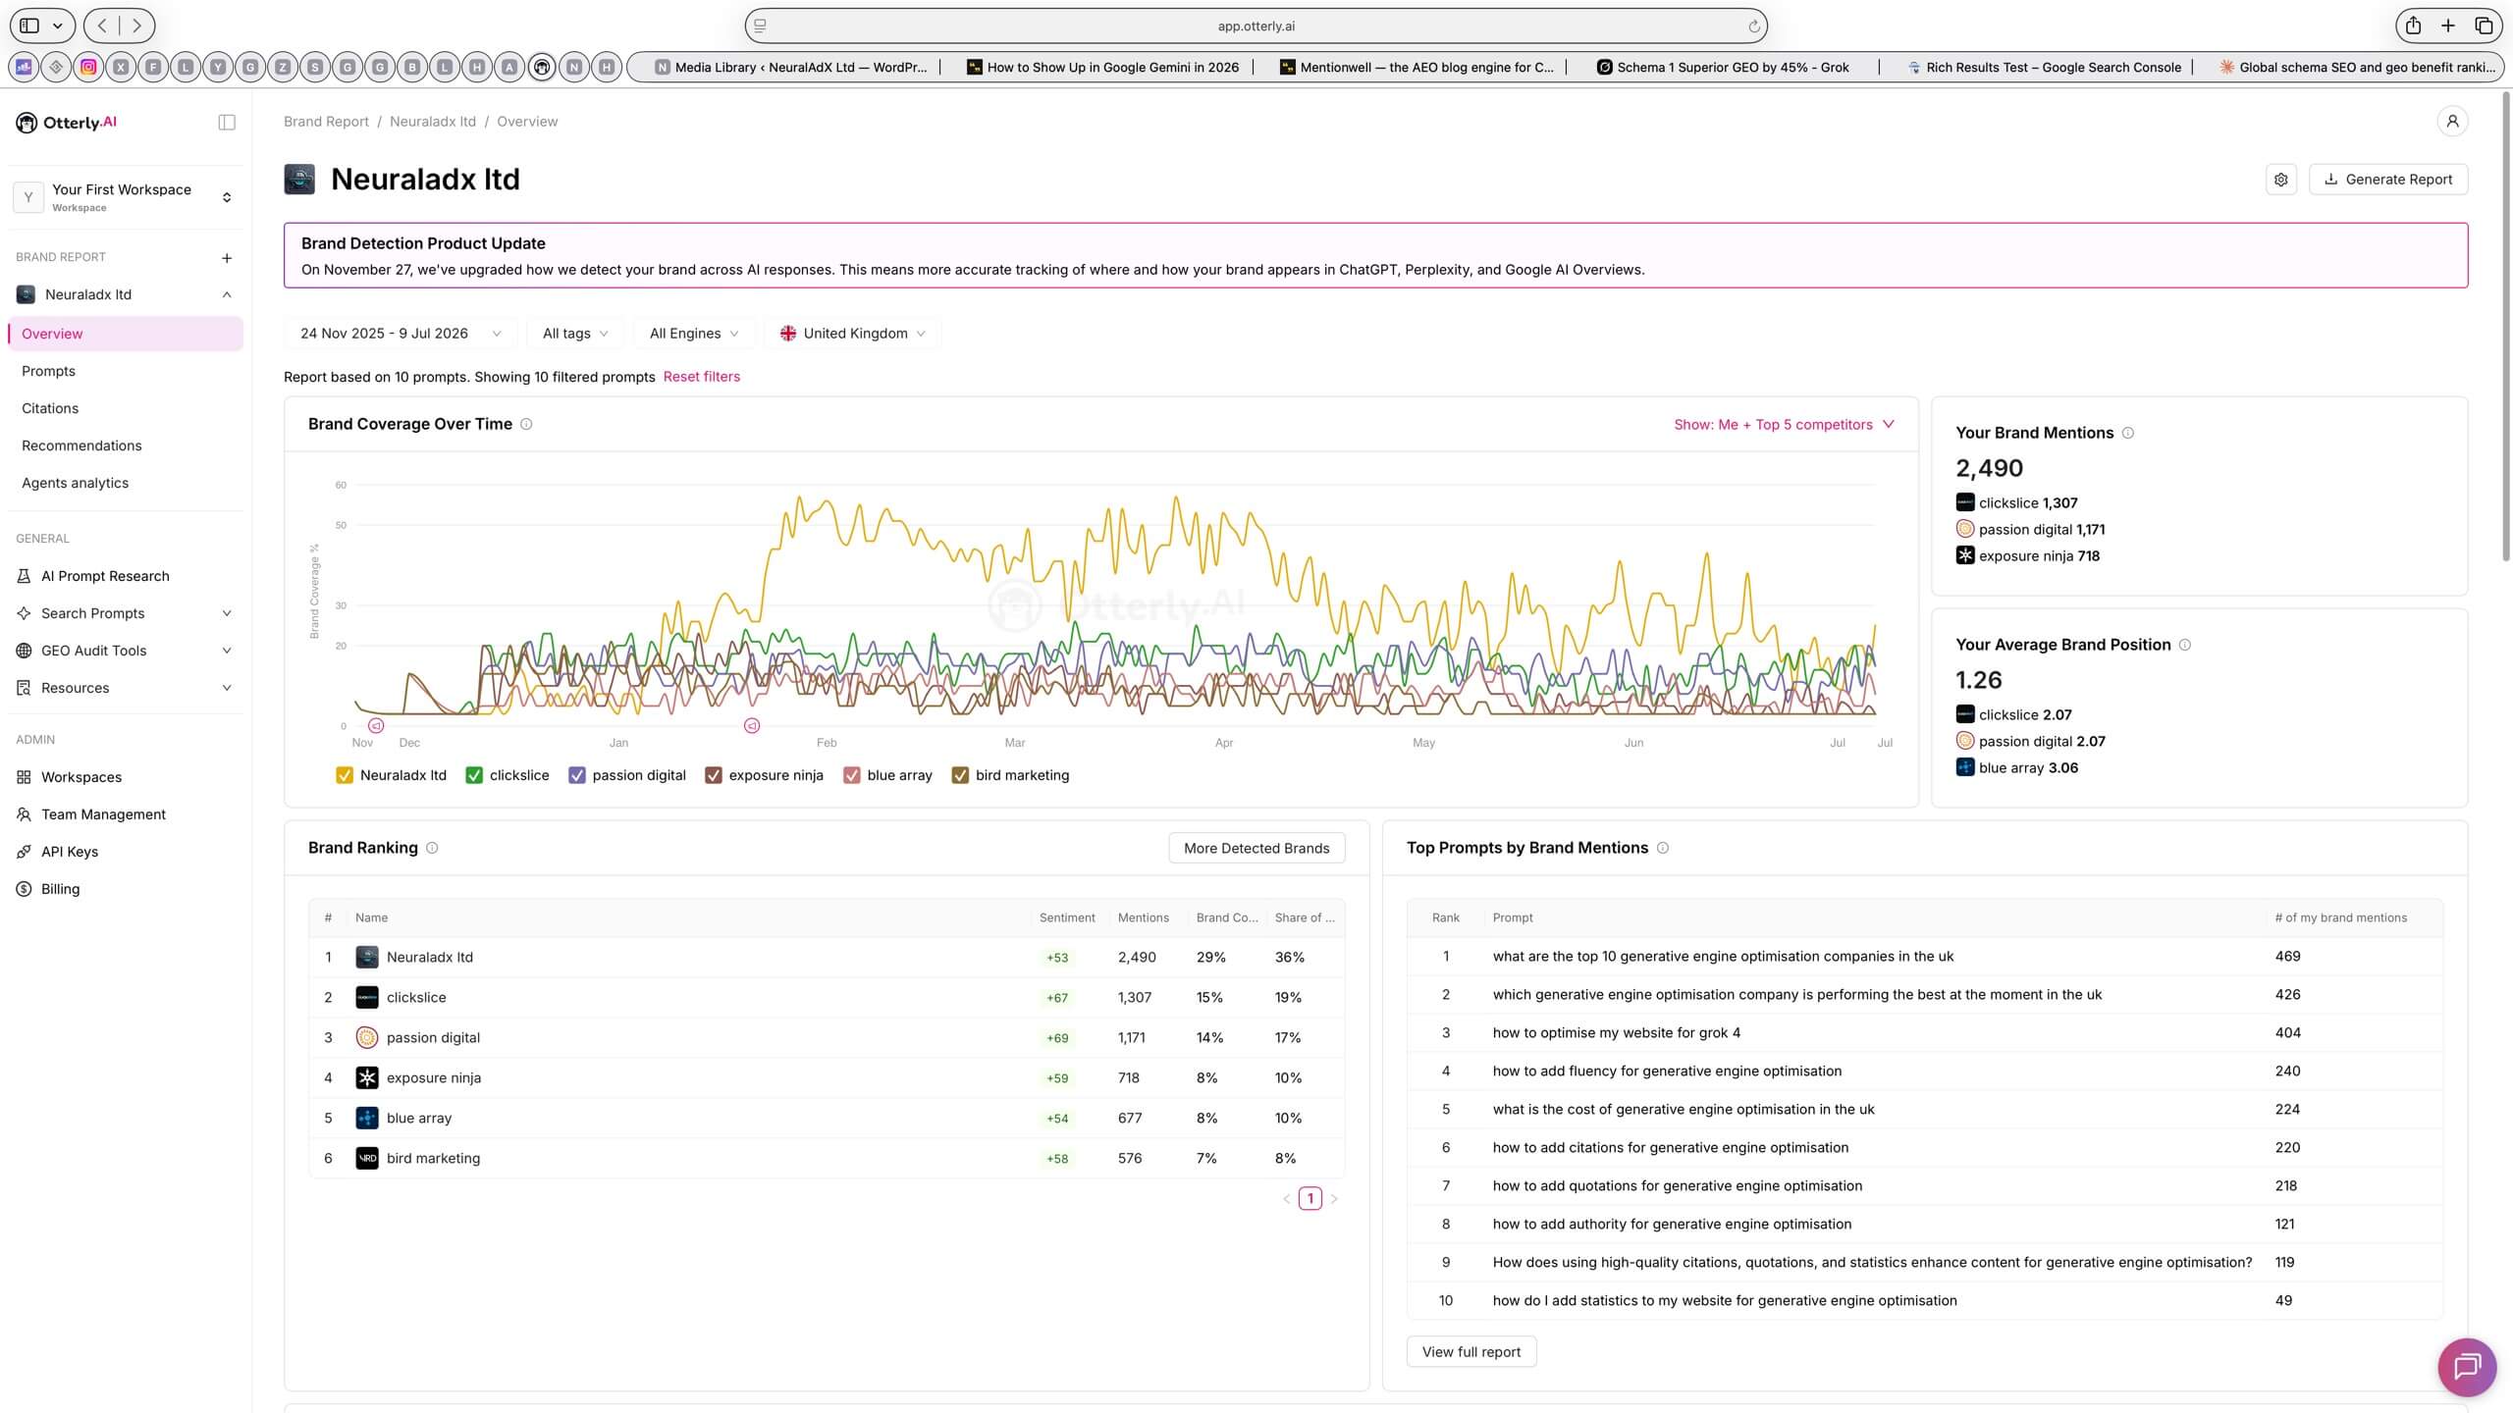Image resolution: width=2513 pixels, height=1413 pixels.
Task: Open the All Engines filter
Action: click(x=693, y=334)
